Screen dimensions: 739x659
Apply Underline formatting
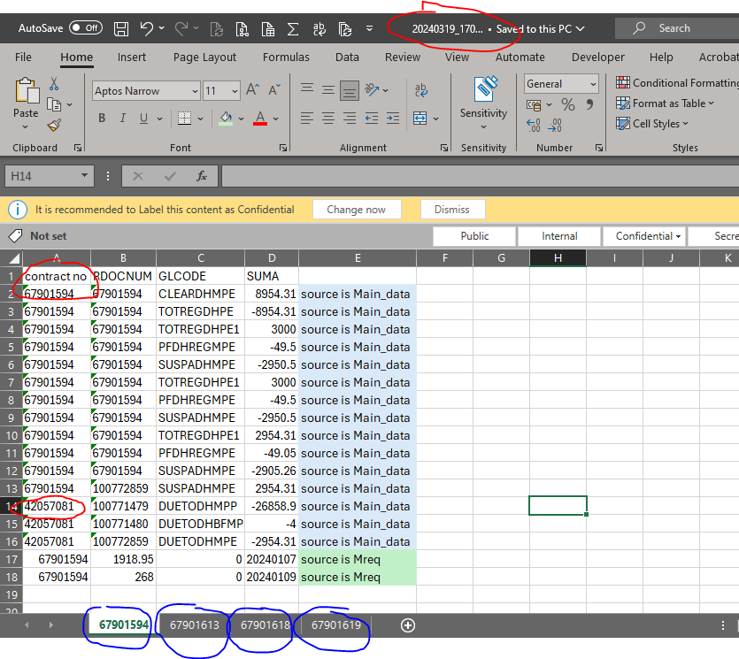tap(143, 119)
